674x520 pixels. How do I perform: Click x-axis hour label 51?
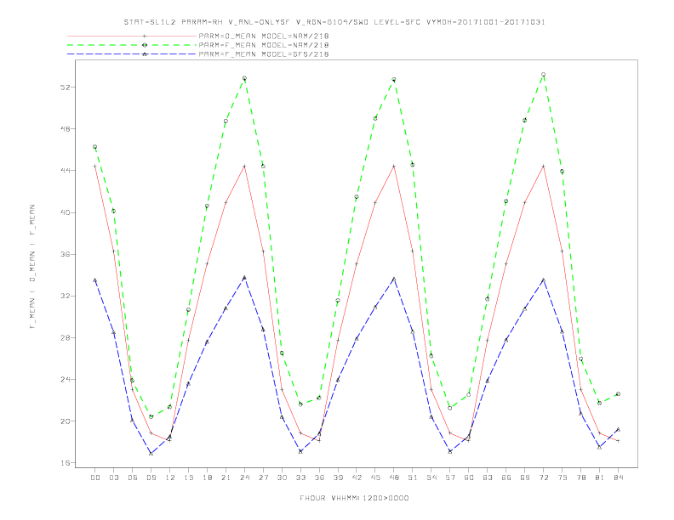413,478
